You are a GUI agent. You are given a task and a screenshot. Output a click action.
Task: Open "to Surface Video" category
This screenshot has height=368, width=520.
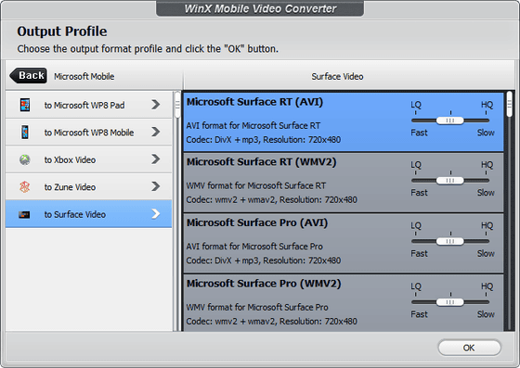coord(88,214)
